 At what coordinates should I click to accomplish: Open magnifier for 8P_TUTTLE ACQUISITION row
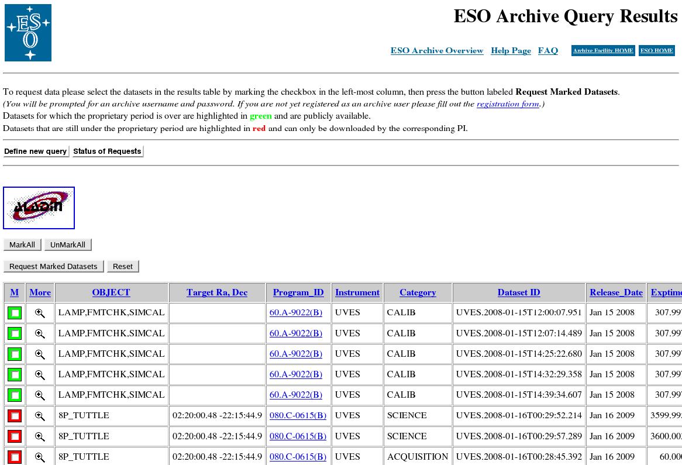(40, 457)
